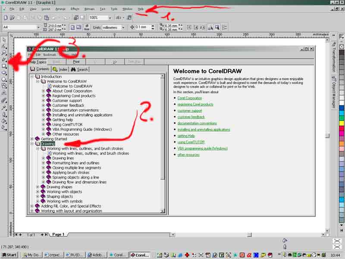The height and width of the screenshot is (259, 345).
Task: Click the no-color X swatch in palette
Action: click(x=342, y=47)
